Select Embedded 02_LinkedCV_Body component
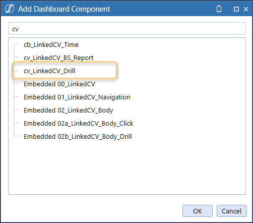253x223 pixels. pyautogui.click(x=69, y=110)
